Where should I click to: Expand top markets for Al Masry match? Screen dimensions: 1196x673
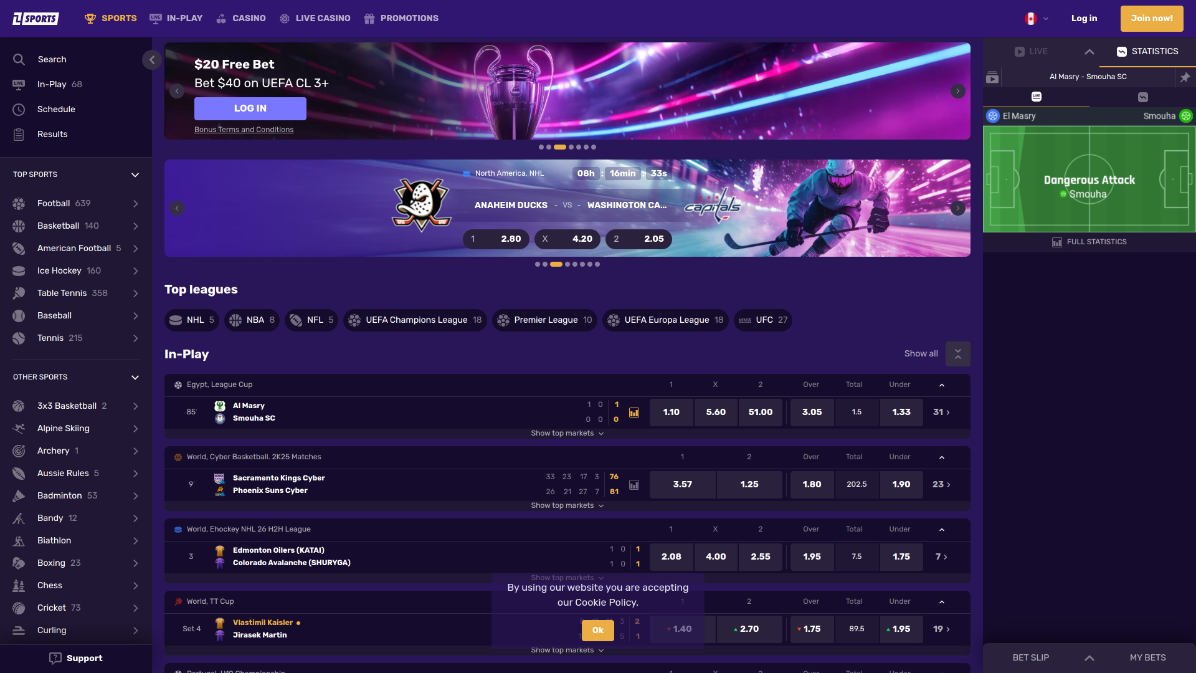(x=567, y=434)
